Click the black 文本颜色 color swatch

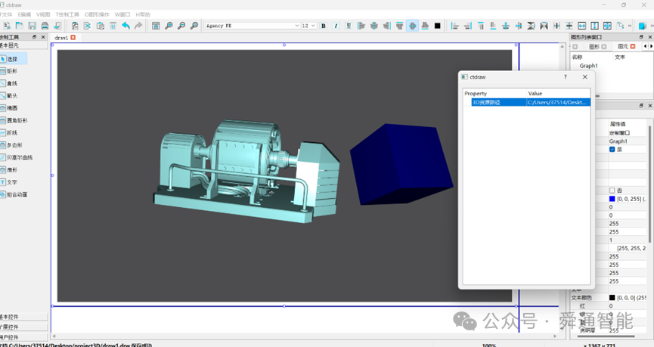click(612, 298)
